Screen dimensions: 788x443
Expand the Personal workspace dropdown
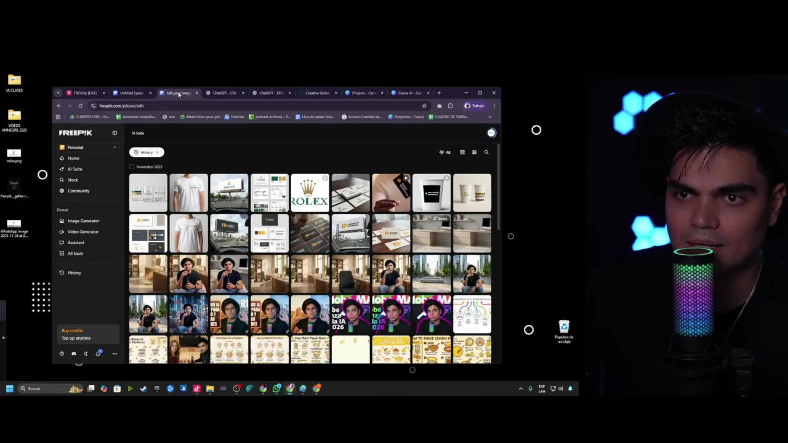(87, 148)
